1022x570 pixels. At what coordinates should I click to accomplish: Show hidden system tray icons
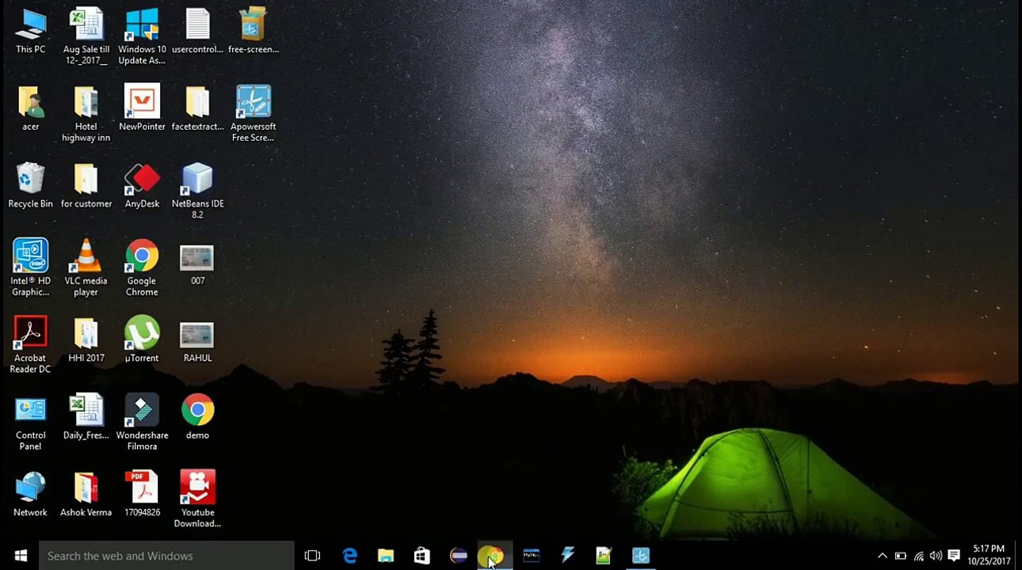[x=882, y=556]
